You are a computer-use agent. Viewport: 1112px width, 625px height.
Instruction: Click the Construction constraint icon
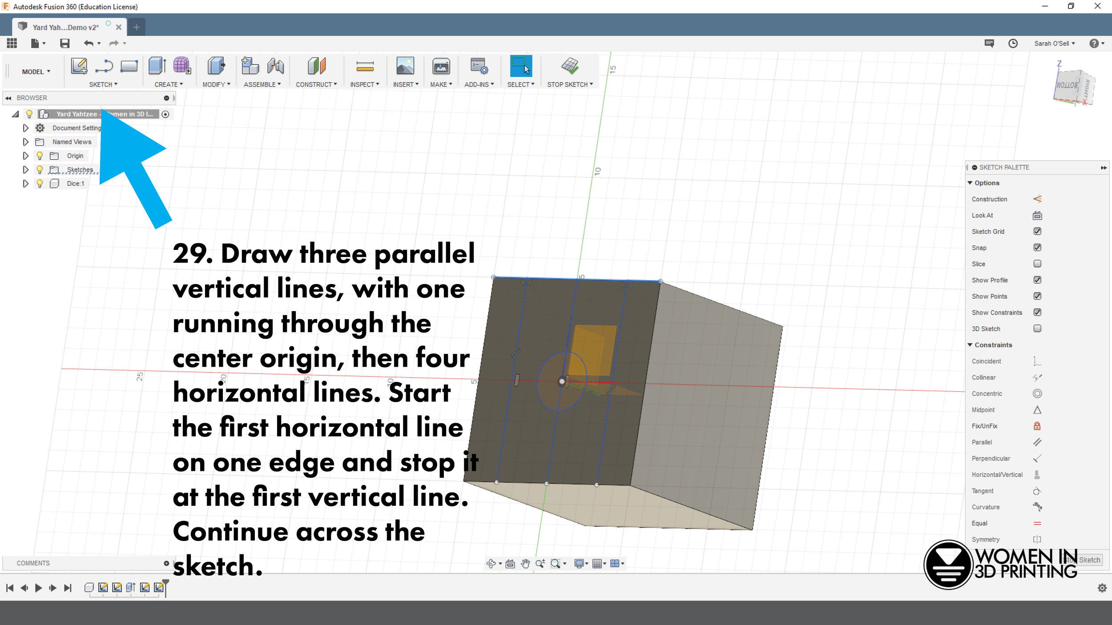pos(1036,199)
